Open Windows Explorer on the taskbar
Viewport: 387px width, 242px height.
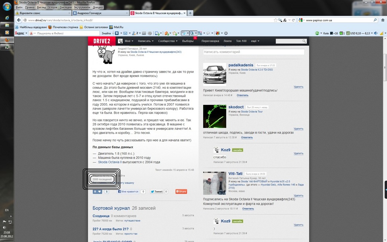(7, 25)
